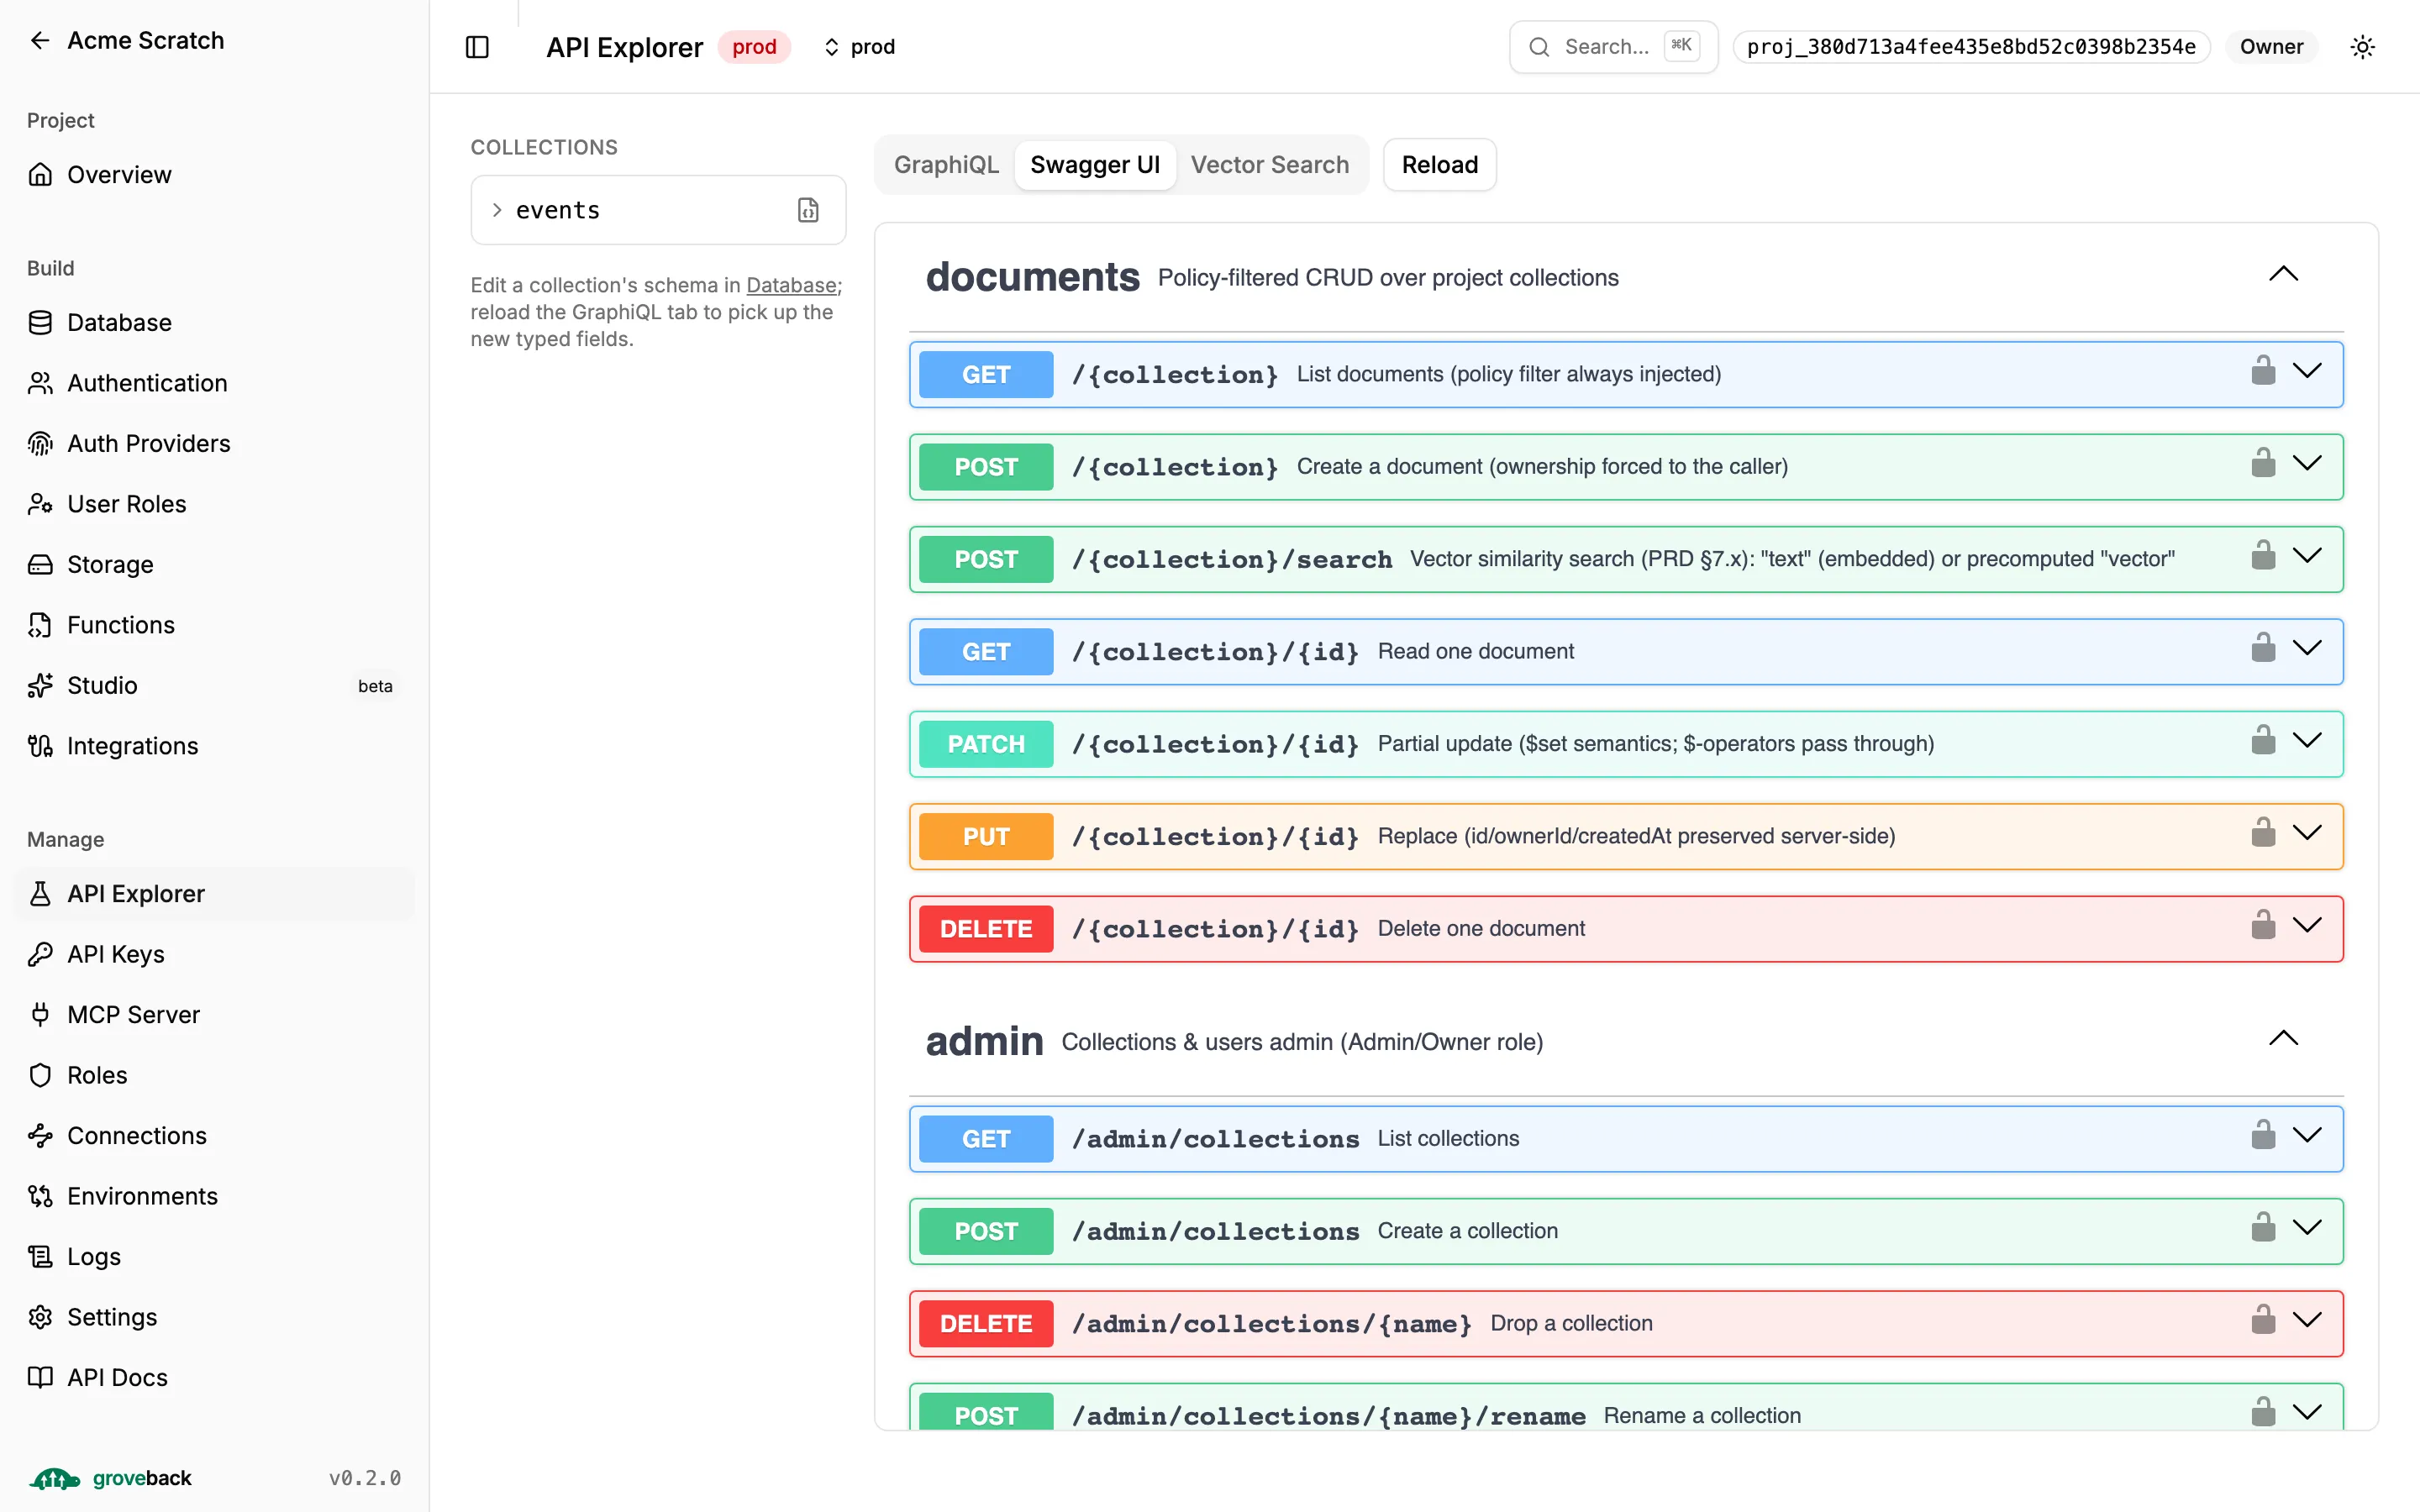Click the Reload button
The width and height of the screenshot is (2420, 1512).
pos(1439,165)
